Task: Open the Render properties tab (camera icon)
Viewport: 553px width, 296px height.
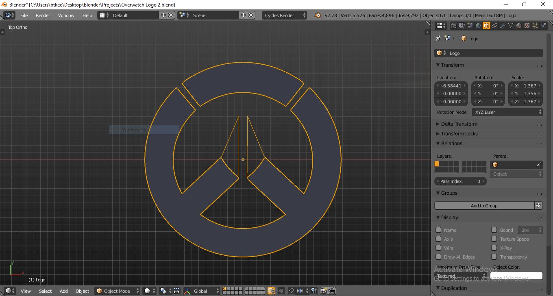Action: click(x=454, y=26)
